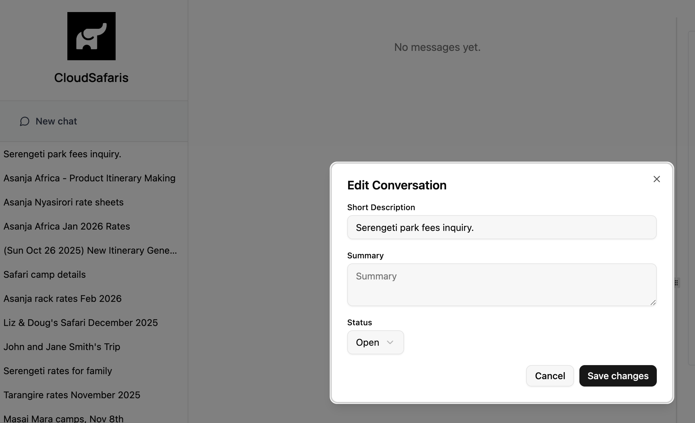Open Safari camp details conversation

(x=45, y=274)
